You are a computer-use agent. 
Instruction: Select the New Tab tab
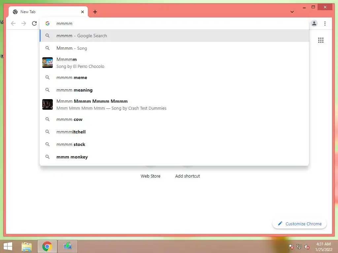coord(48,12)
